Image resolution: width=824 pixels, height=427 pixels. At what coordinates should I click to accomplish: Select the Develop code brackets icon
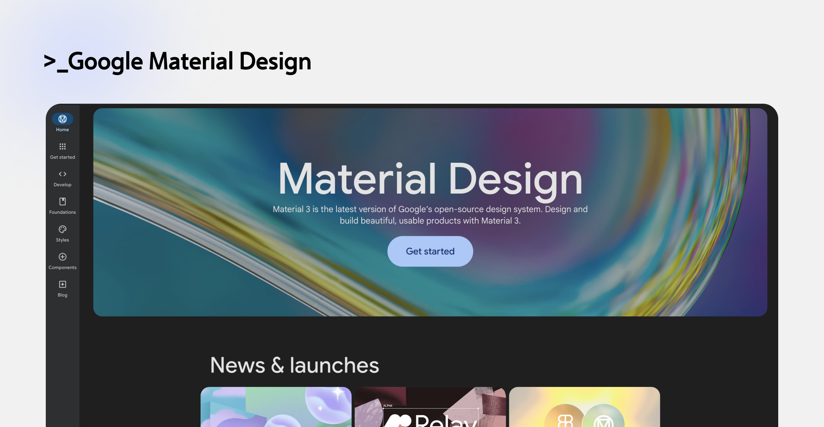click(x=63, y=174)
